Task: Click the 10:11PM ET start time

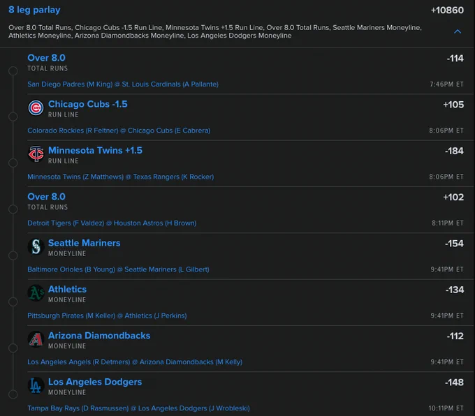Action: [x=446, y=409]
